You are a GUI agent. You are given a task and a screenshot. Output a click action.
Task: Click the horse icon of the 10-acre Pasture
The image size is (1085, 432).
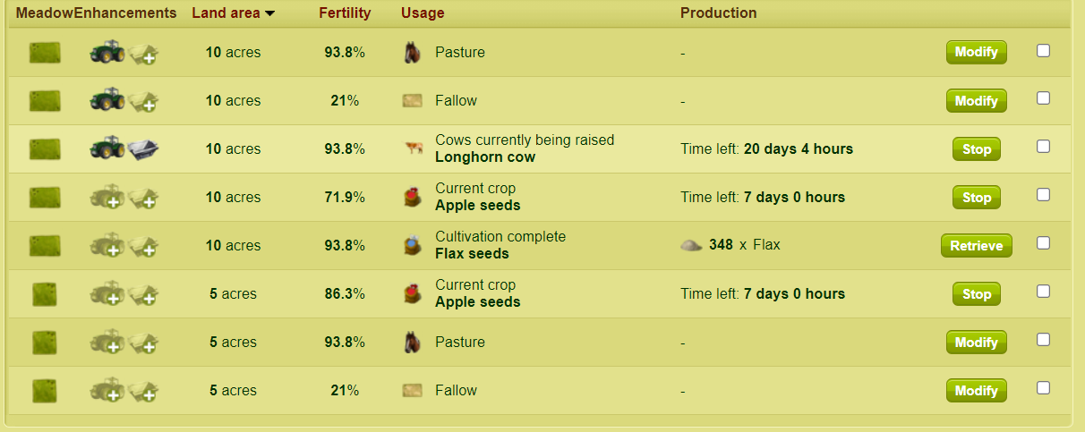412,53
